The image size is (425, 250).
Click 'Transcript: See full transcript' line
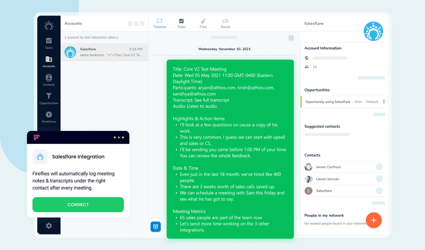[201, 100]
